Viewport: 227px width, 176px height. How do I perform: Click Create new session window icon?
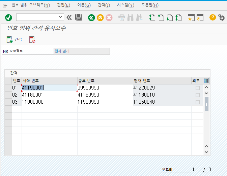point(191,17)
